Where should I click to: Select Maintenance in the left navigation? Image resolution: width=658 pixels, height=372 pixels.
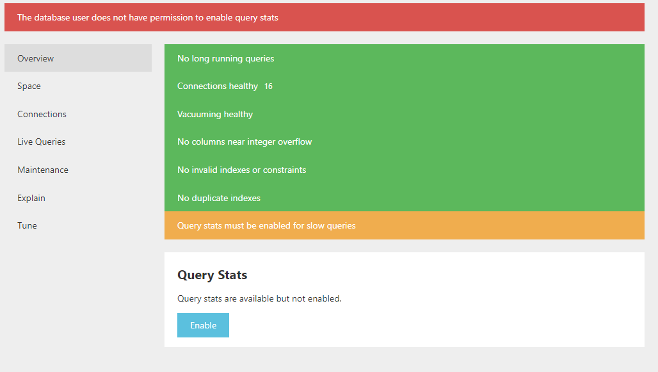(x=42, y=170)
